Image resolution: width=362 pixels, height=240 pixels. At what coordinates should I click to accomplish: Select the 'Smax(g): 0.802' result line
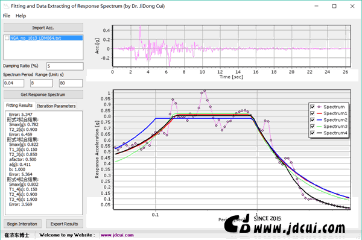(24, 185)
